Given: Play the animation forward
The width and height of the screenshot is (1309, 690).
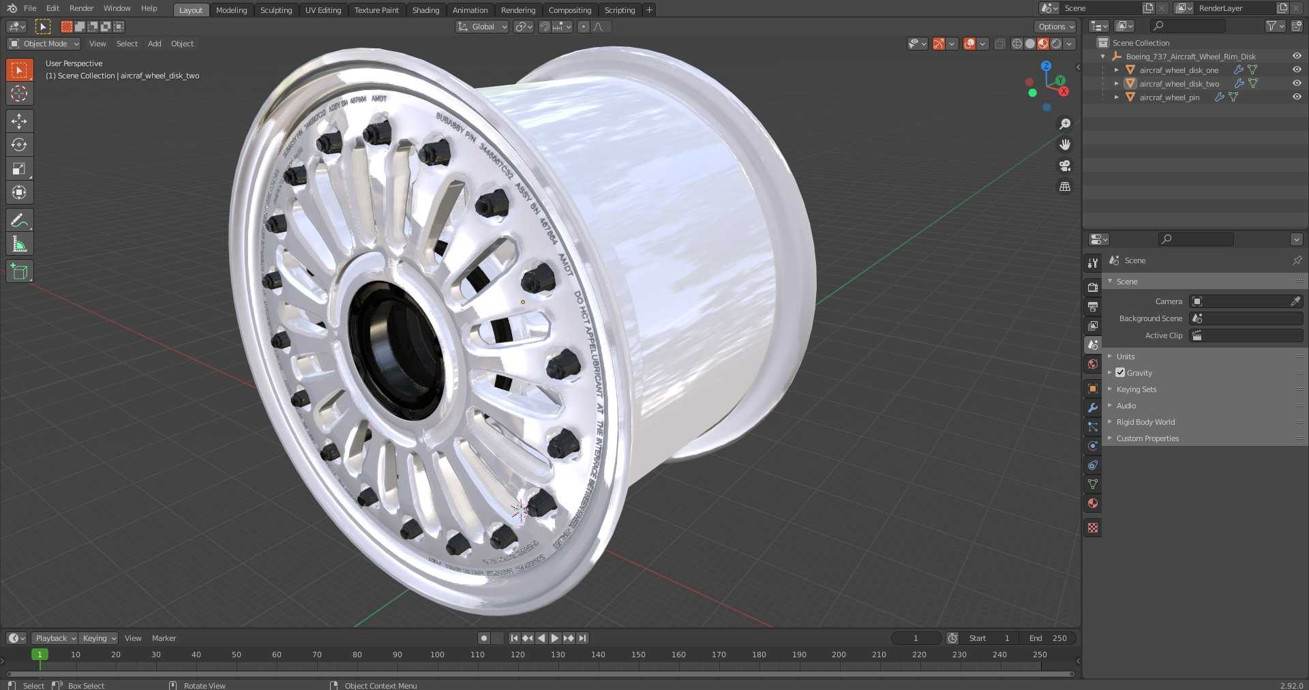Looking at the screenshot, I should pos(555,638).
